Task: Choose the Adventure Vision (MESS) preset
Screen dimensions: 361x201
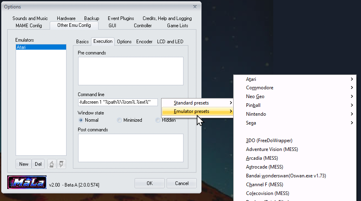Action: pos(295,149)
